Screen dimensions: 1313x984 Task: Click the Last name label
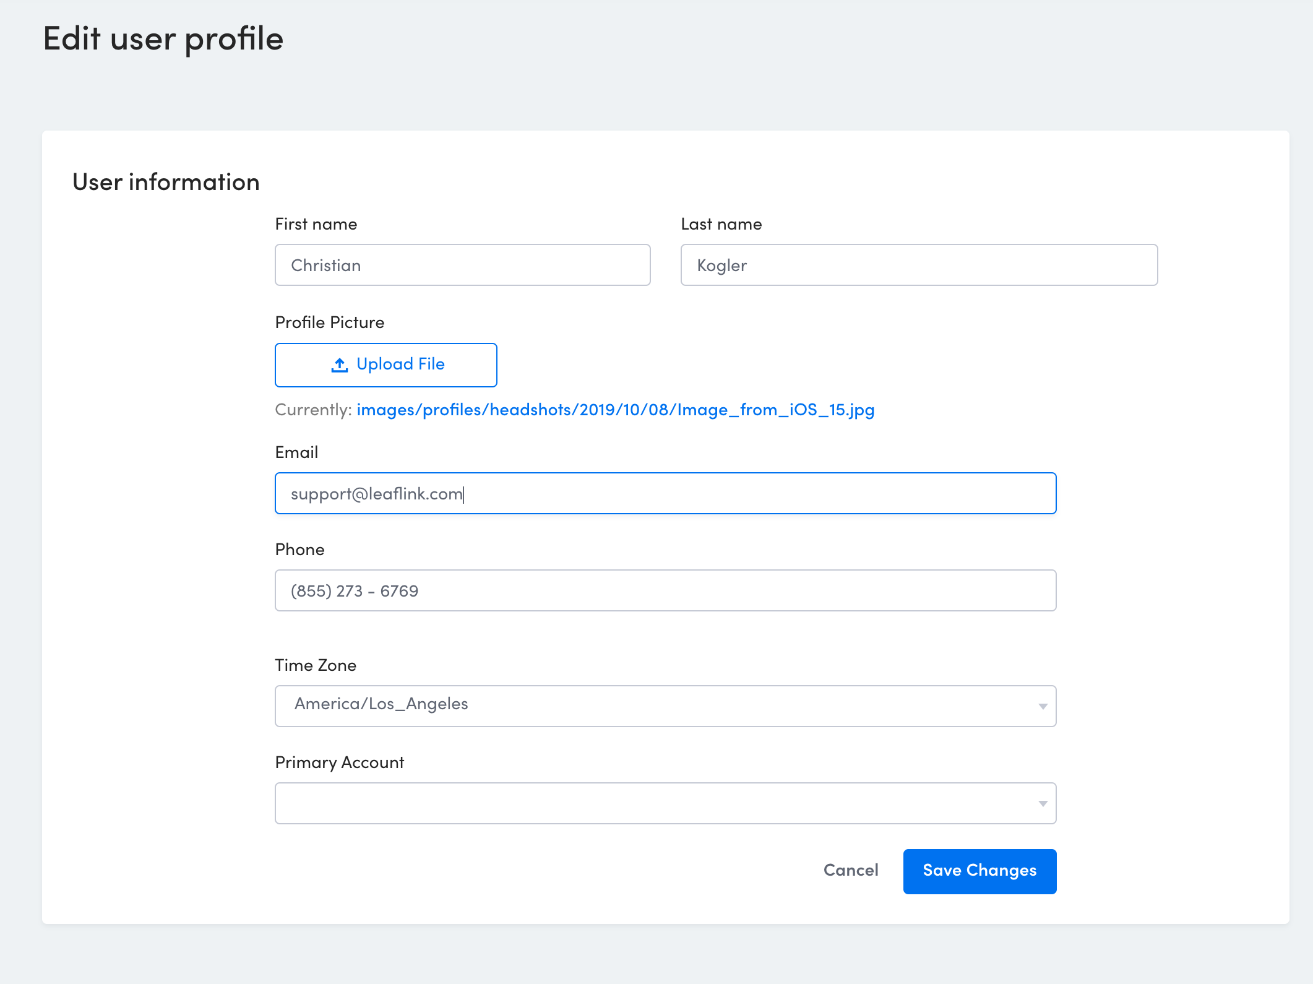pos(721,224)
